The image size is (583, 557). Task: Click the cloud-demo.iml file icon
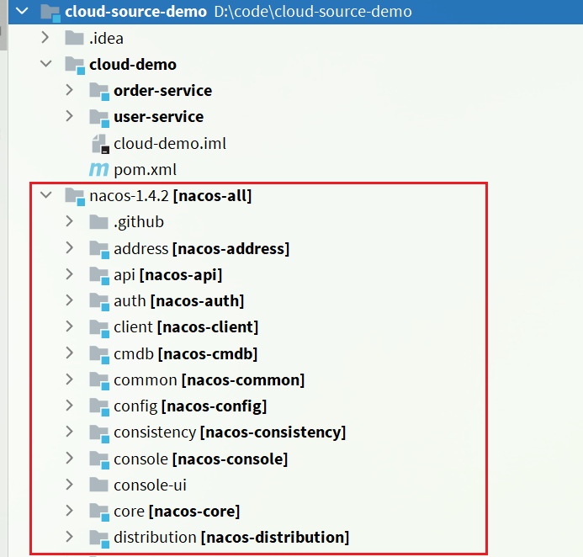pos(99,143)
